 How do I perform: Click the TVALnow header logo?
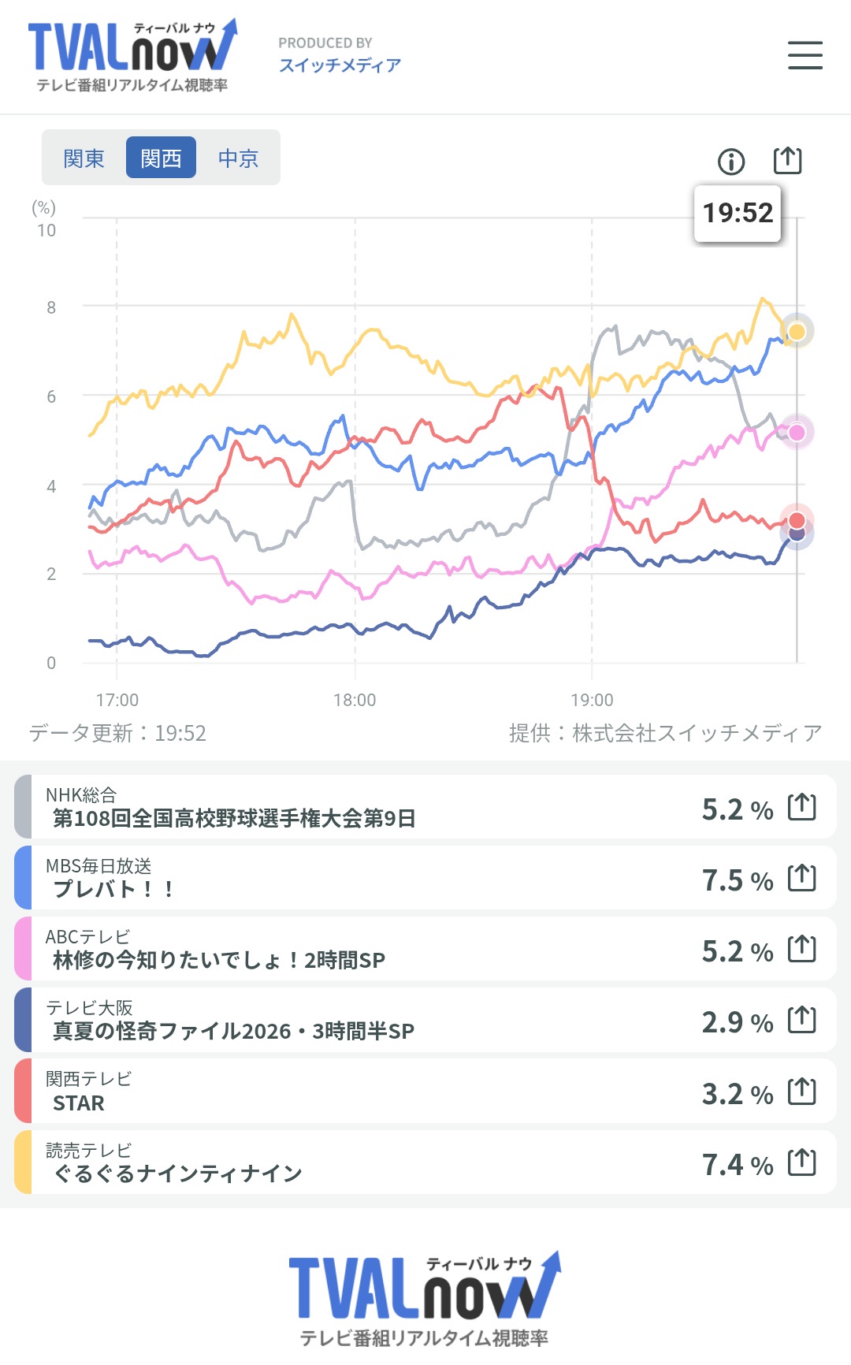(x=132, y=55)
